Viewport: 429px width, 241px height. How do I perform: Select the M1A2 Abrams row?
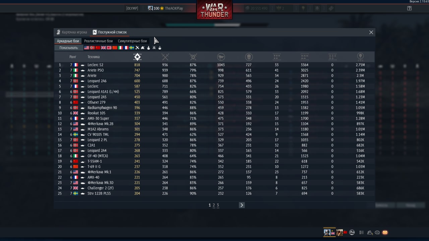(214, 129)
